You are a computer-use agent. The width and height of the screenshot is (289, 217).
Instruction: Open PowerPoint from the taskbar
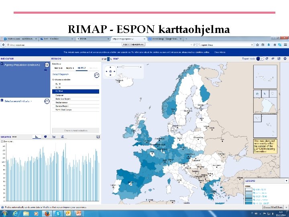79,214
